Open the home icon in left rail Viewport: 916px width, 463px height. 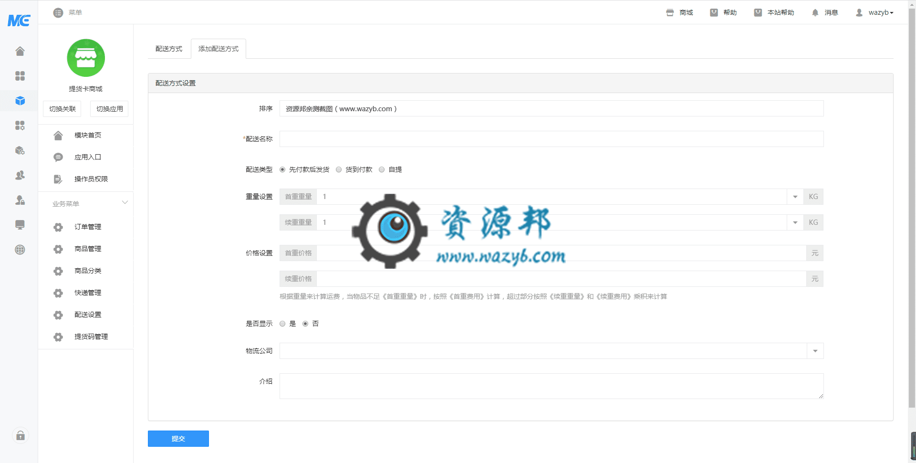pos(20,51)
